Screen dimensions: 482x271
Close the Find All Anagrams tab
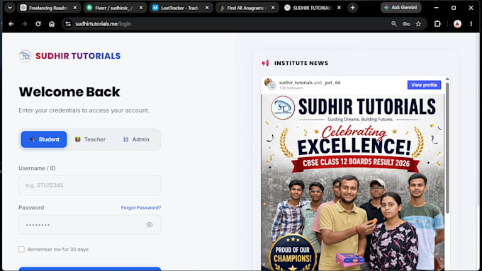point(273,8)
